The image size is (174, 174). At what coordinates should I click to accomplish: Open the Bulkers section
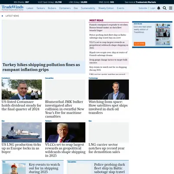click(52, 8)
